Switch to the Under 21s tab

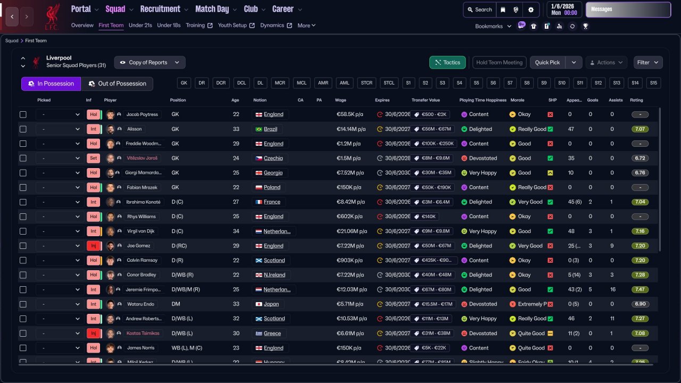[140, 26]
